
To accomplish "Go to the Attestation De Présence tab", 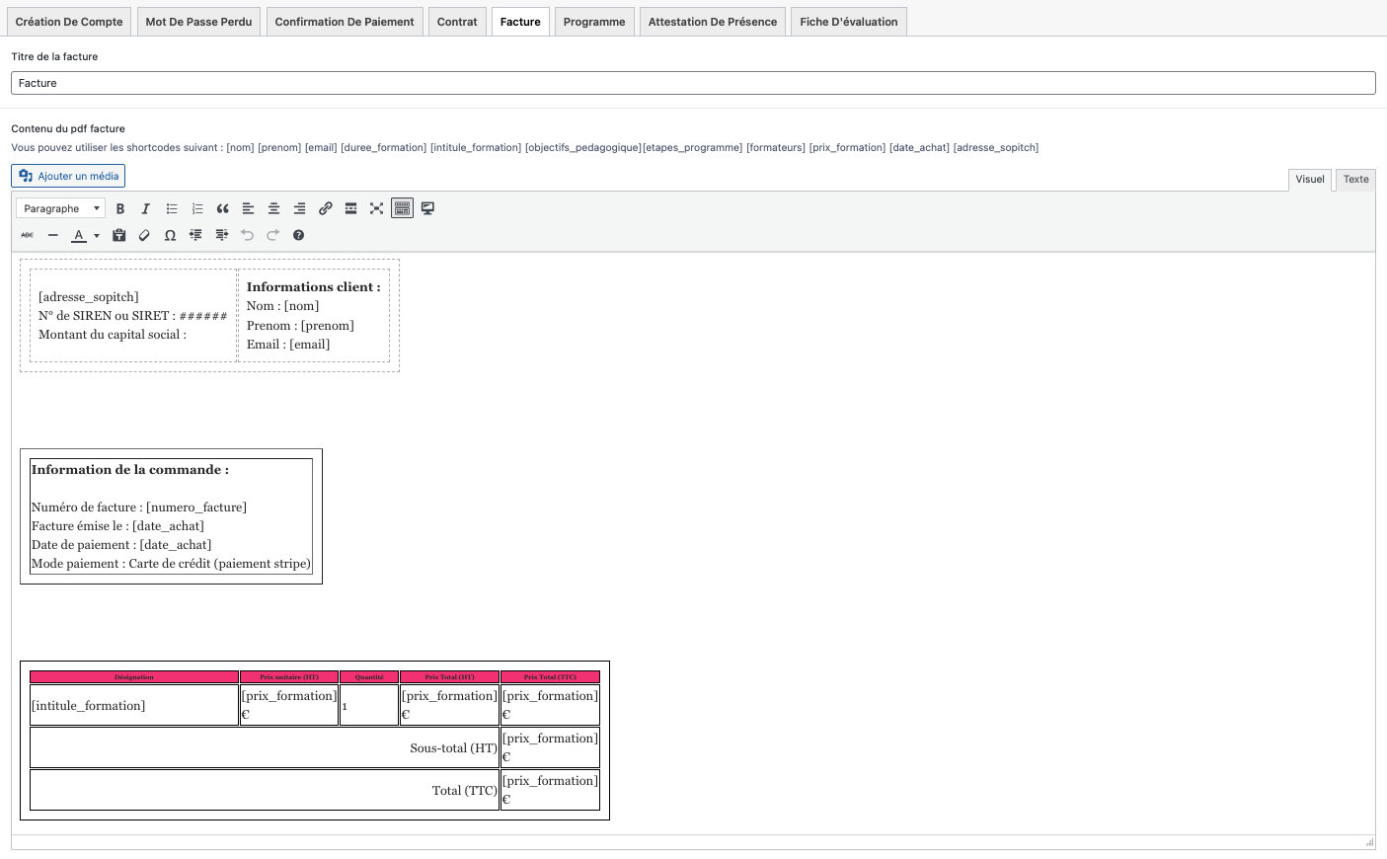I will coord(712,22).
